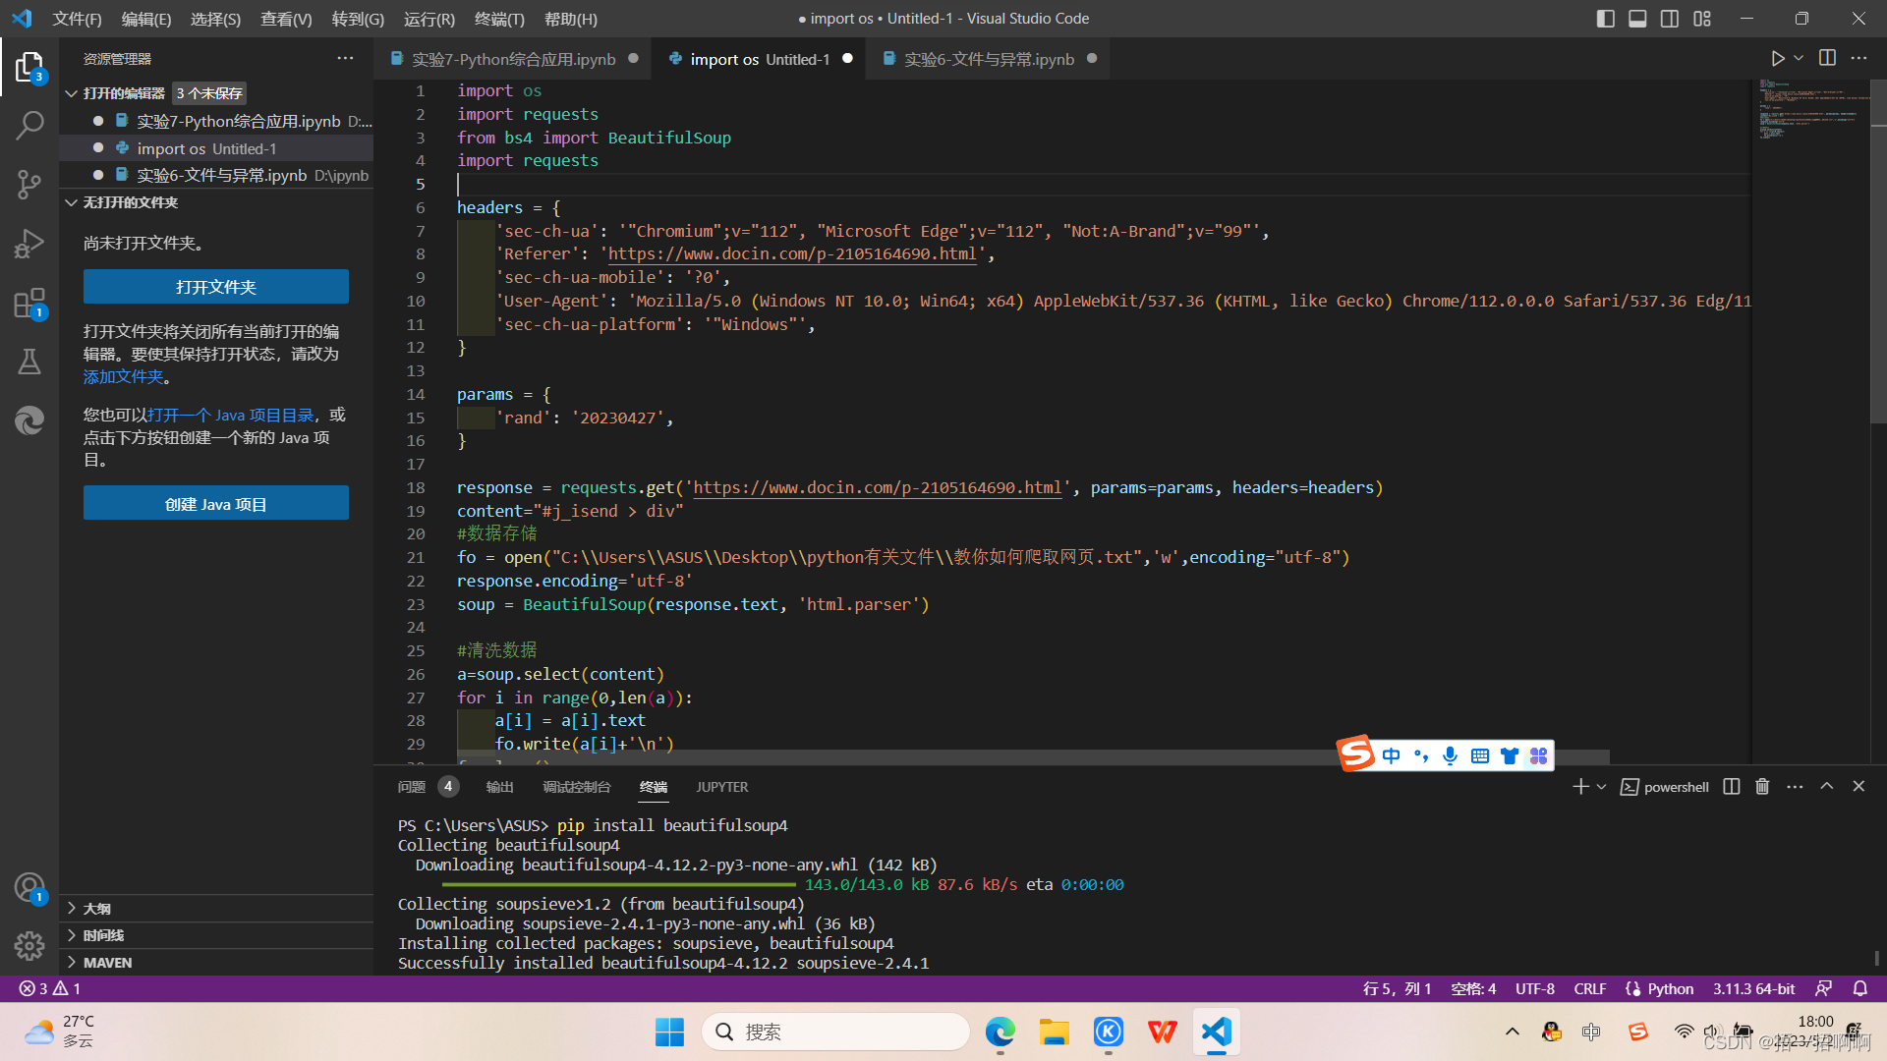Image resolution: width=1887 pixels, height=1061 pixels.
Task: Show hidden system tray icons chevron
Action: [x=1513, y=1032]
